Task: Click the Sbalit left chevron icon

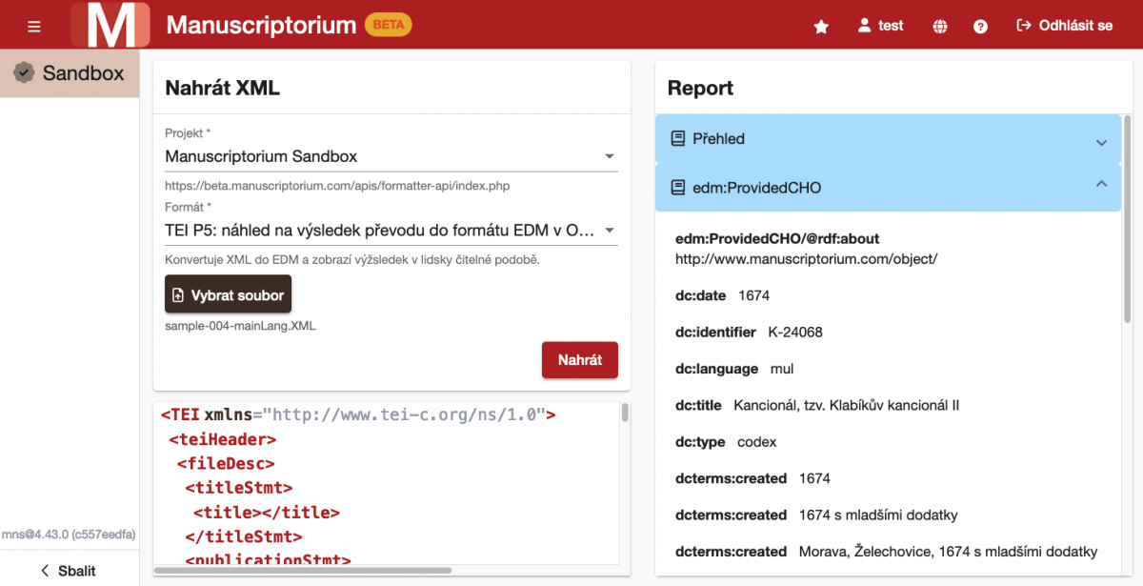Action: pyautogui.click(x=44, y=571)
